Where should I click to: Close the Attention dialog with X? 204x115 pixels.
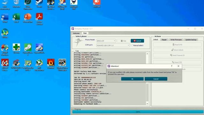click(x=178, y=66)
